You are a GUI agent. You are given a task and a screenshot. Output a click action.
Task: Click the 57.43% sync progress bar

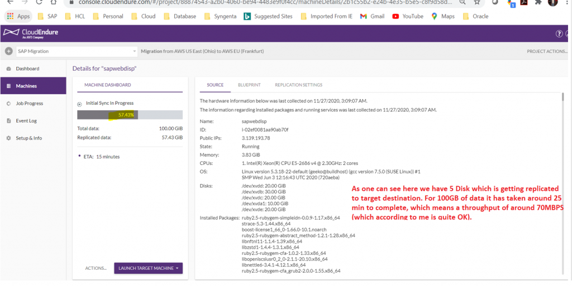[130, 115]
